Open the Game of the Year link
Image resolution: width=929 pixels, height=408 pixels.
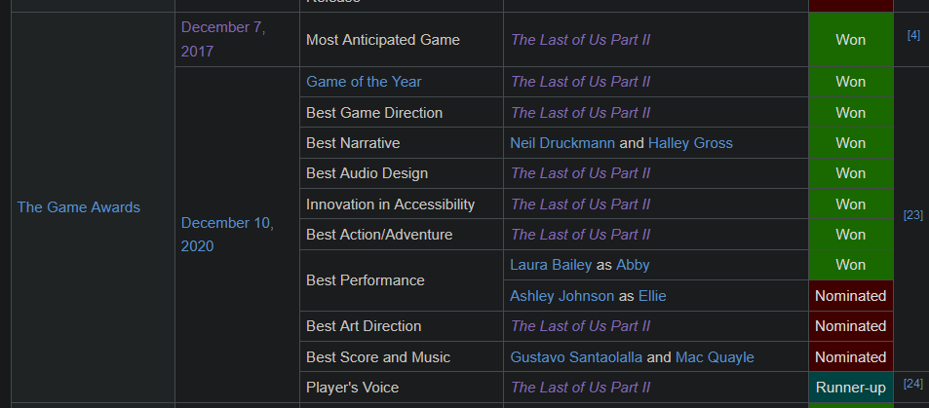364,82
